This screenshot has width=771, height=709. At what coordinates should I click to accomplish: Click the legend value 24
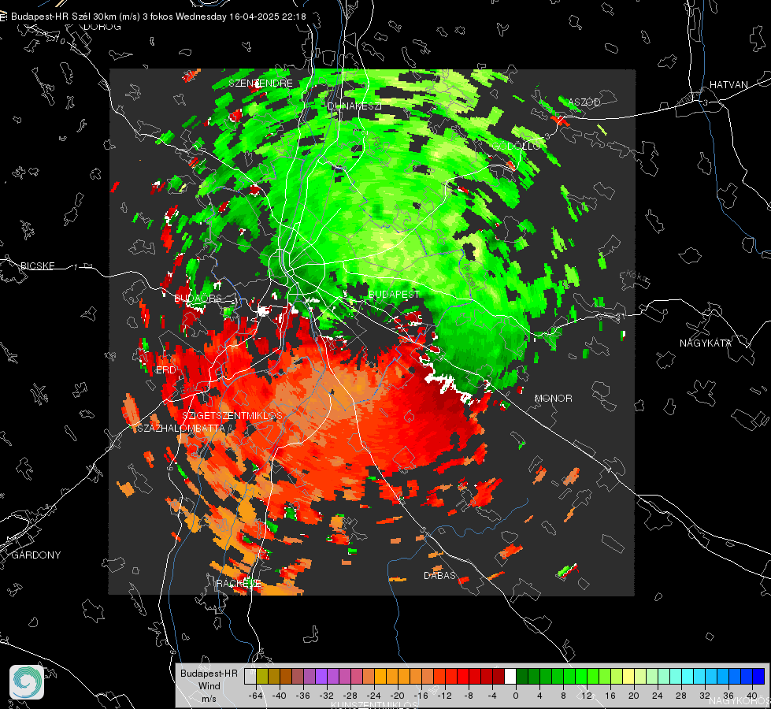[x=658, y=696]
